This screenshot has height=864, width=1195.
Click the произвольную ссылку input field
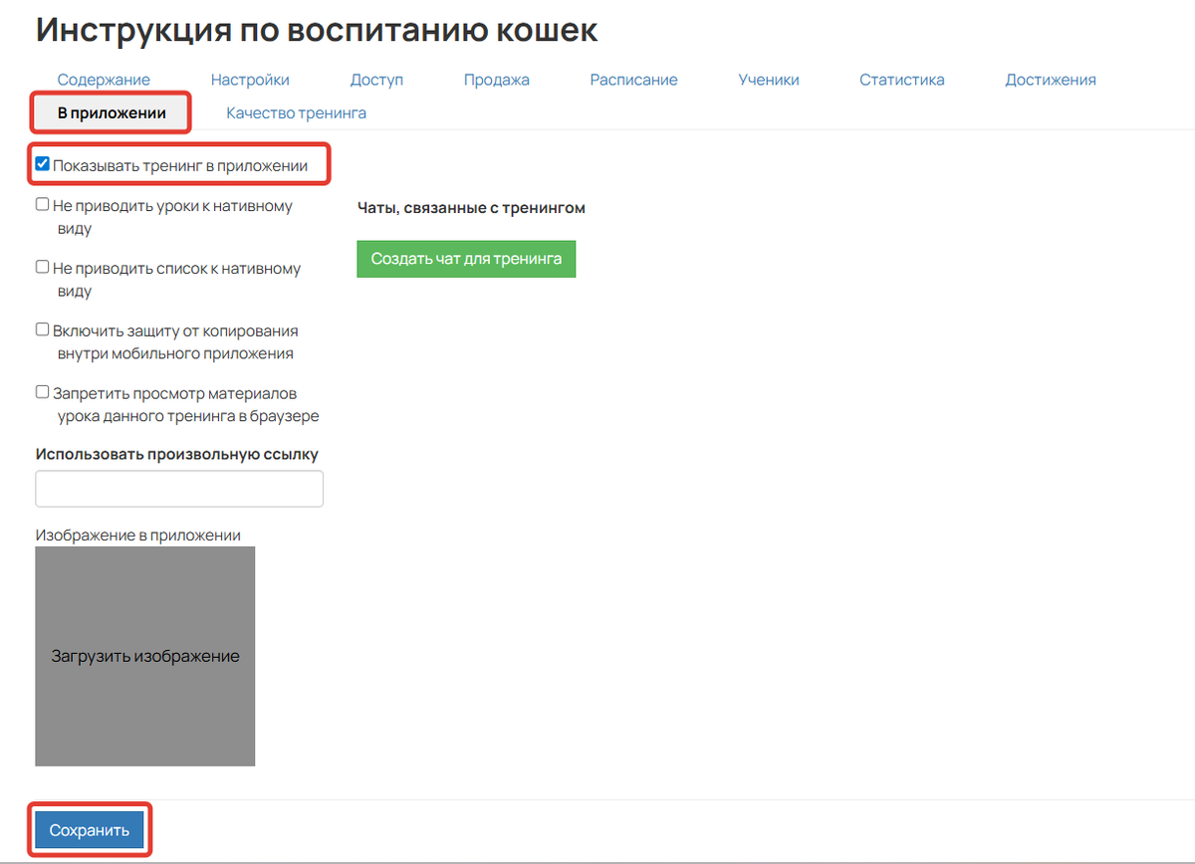coord(179,488)
